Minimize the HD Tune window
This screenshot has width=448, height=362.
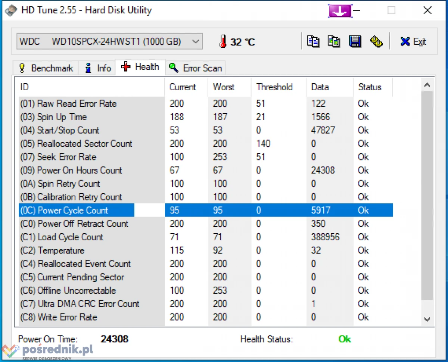[357, 10]
